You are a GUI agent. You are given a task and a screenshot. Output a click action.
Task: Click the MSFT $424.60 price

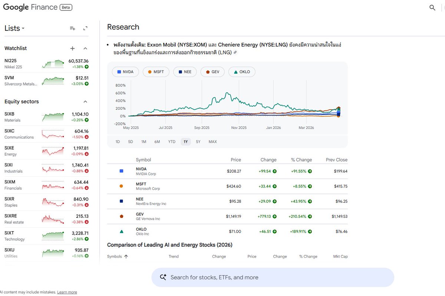(x=234, y=186)
